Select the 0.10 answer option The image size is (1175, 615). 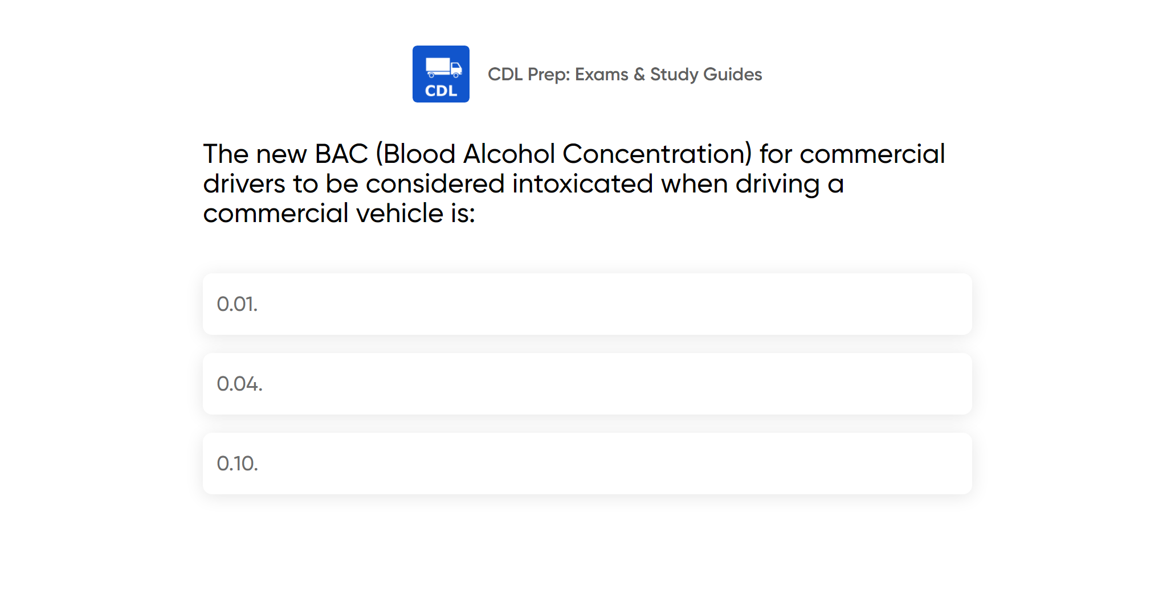(x=587, y=464)
